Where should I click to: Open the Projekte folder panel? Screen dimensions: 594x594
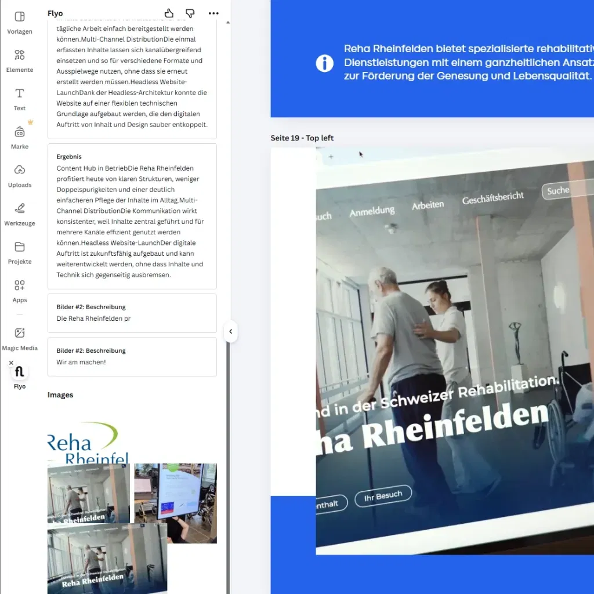click(x=20, y=253)
